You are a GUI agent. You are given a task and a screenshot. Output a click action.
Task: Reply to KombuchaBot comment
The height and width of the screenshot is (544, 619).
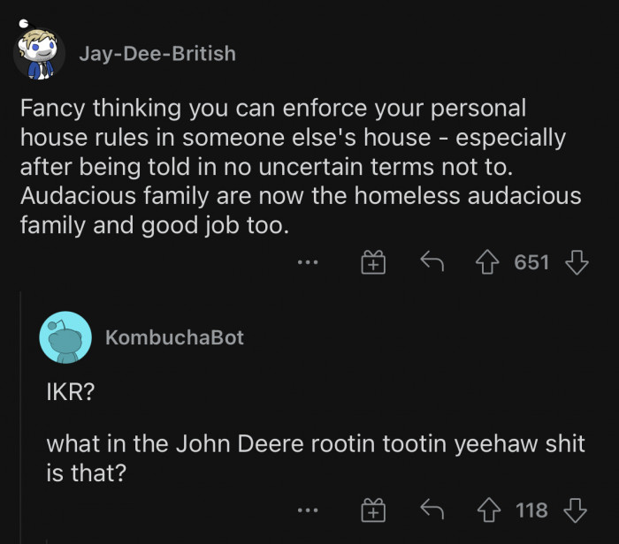431,510
